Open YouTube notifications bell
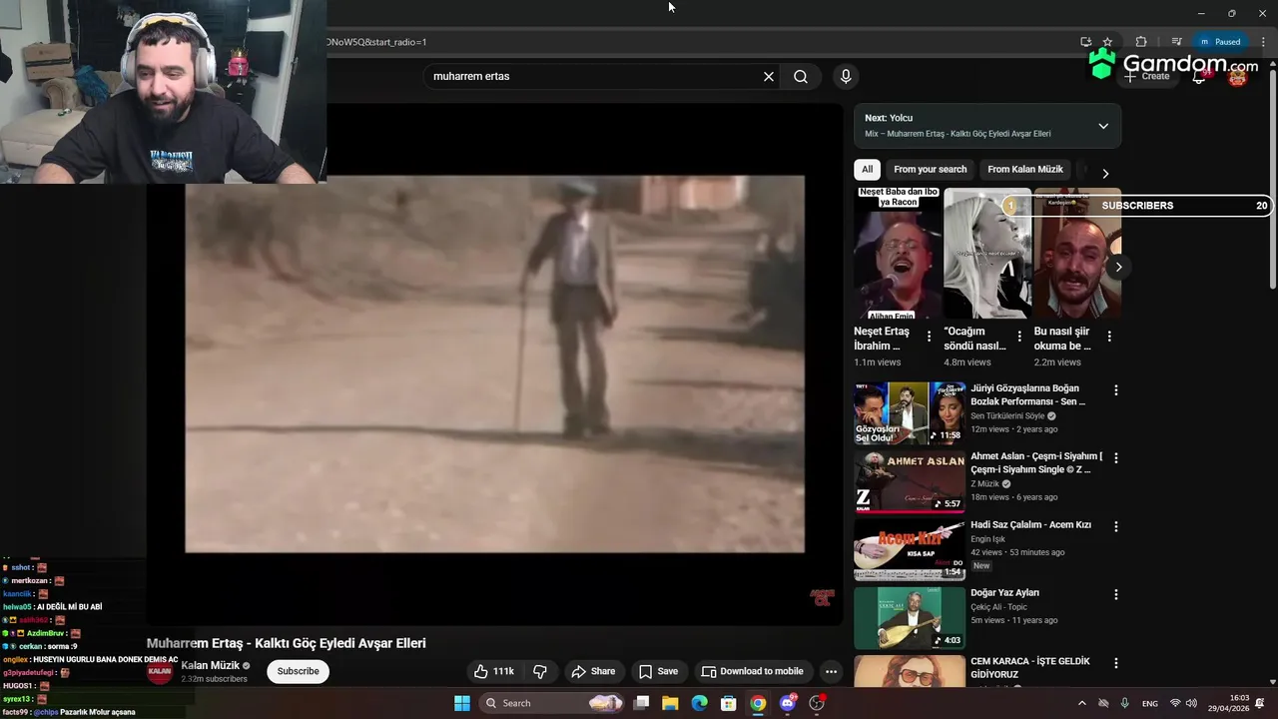Viewport: 1278px width, 719px height. 1199,77
